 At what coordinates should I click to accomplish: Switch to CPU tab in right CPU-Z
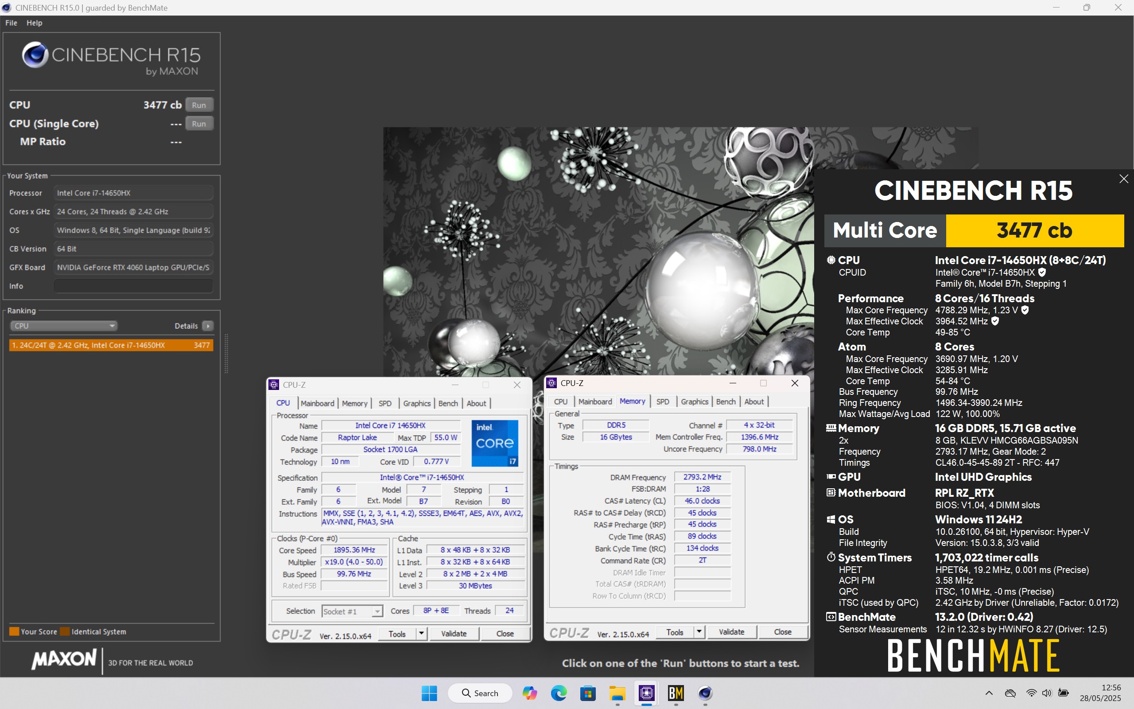coord(560,401)
